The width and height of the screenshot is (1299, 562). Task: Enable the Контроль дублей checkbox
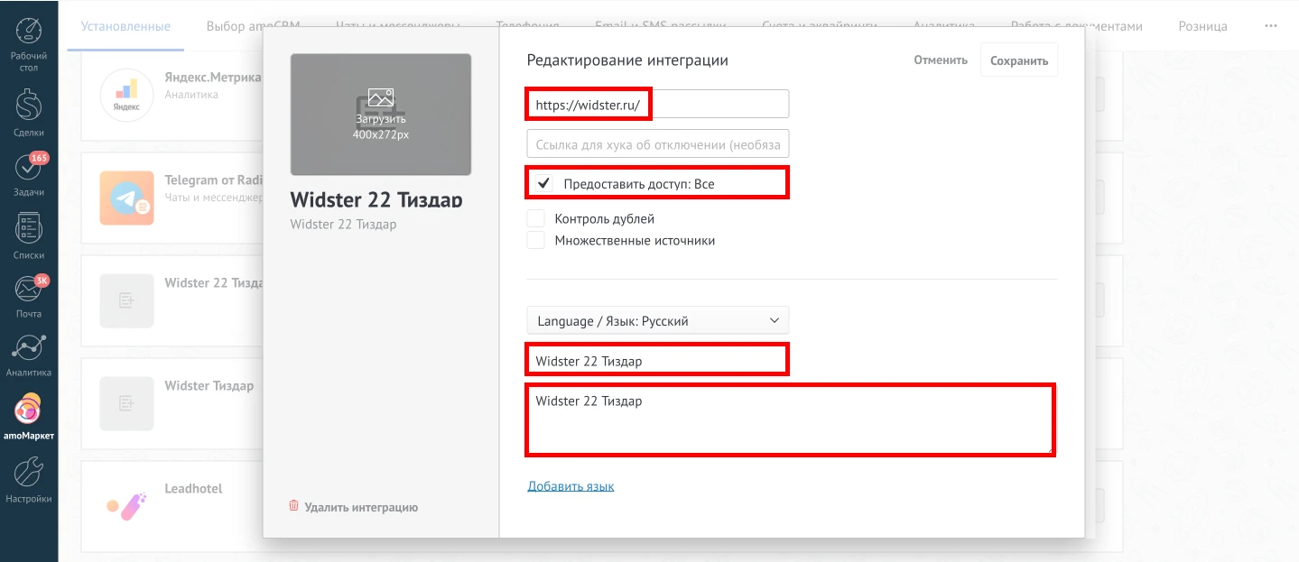click(x=536, y=218)
